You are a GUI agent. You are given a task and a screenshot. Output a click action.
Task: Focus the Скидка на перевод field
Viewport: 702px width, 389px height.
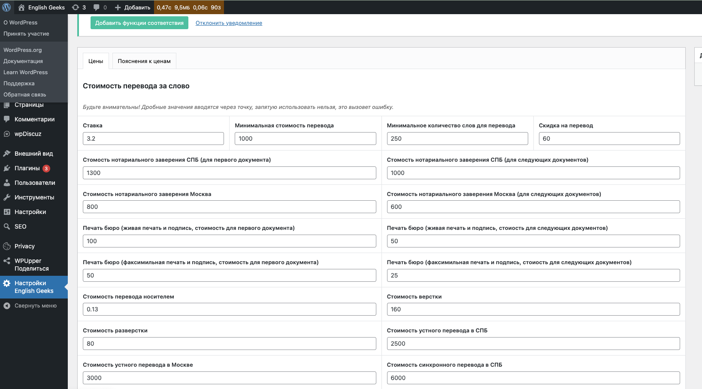click(x=609, y=139)
